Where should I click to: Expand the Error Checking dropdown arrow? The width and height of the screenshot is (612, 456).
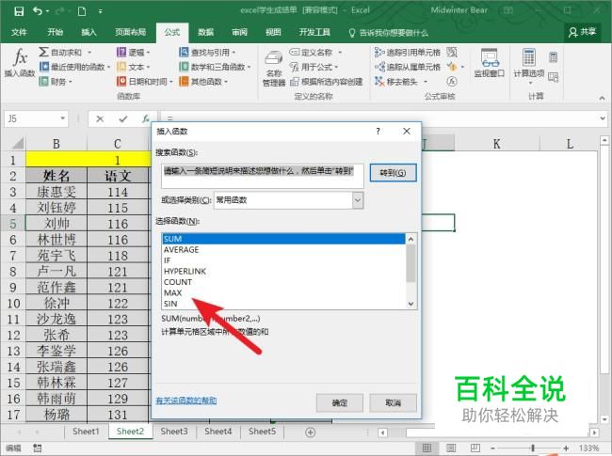tap(462, 67)
